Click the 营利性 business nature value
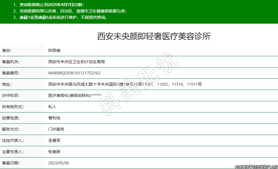 (54, 118)
